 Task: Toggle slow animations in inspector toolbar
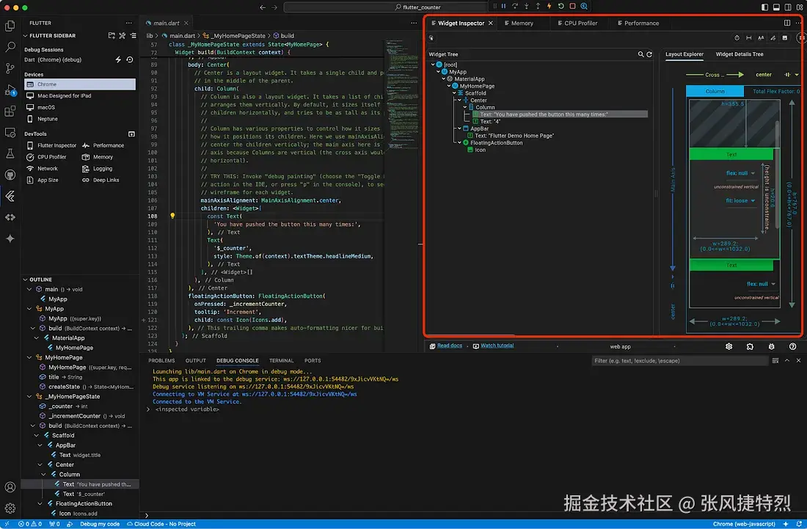tap(737, 38)
